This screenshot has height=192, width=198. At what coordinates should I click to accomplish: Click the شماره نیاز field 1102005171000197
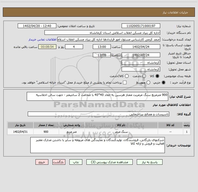141,26
